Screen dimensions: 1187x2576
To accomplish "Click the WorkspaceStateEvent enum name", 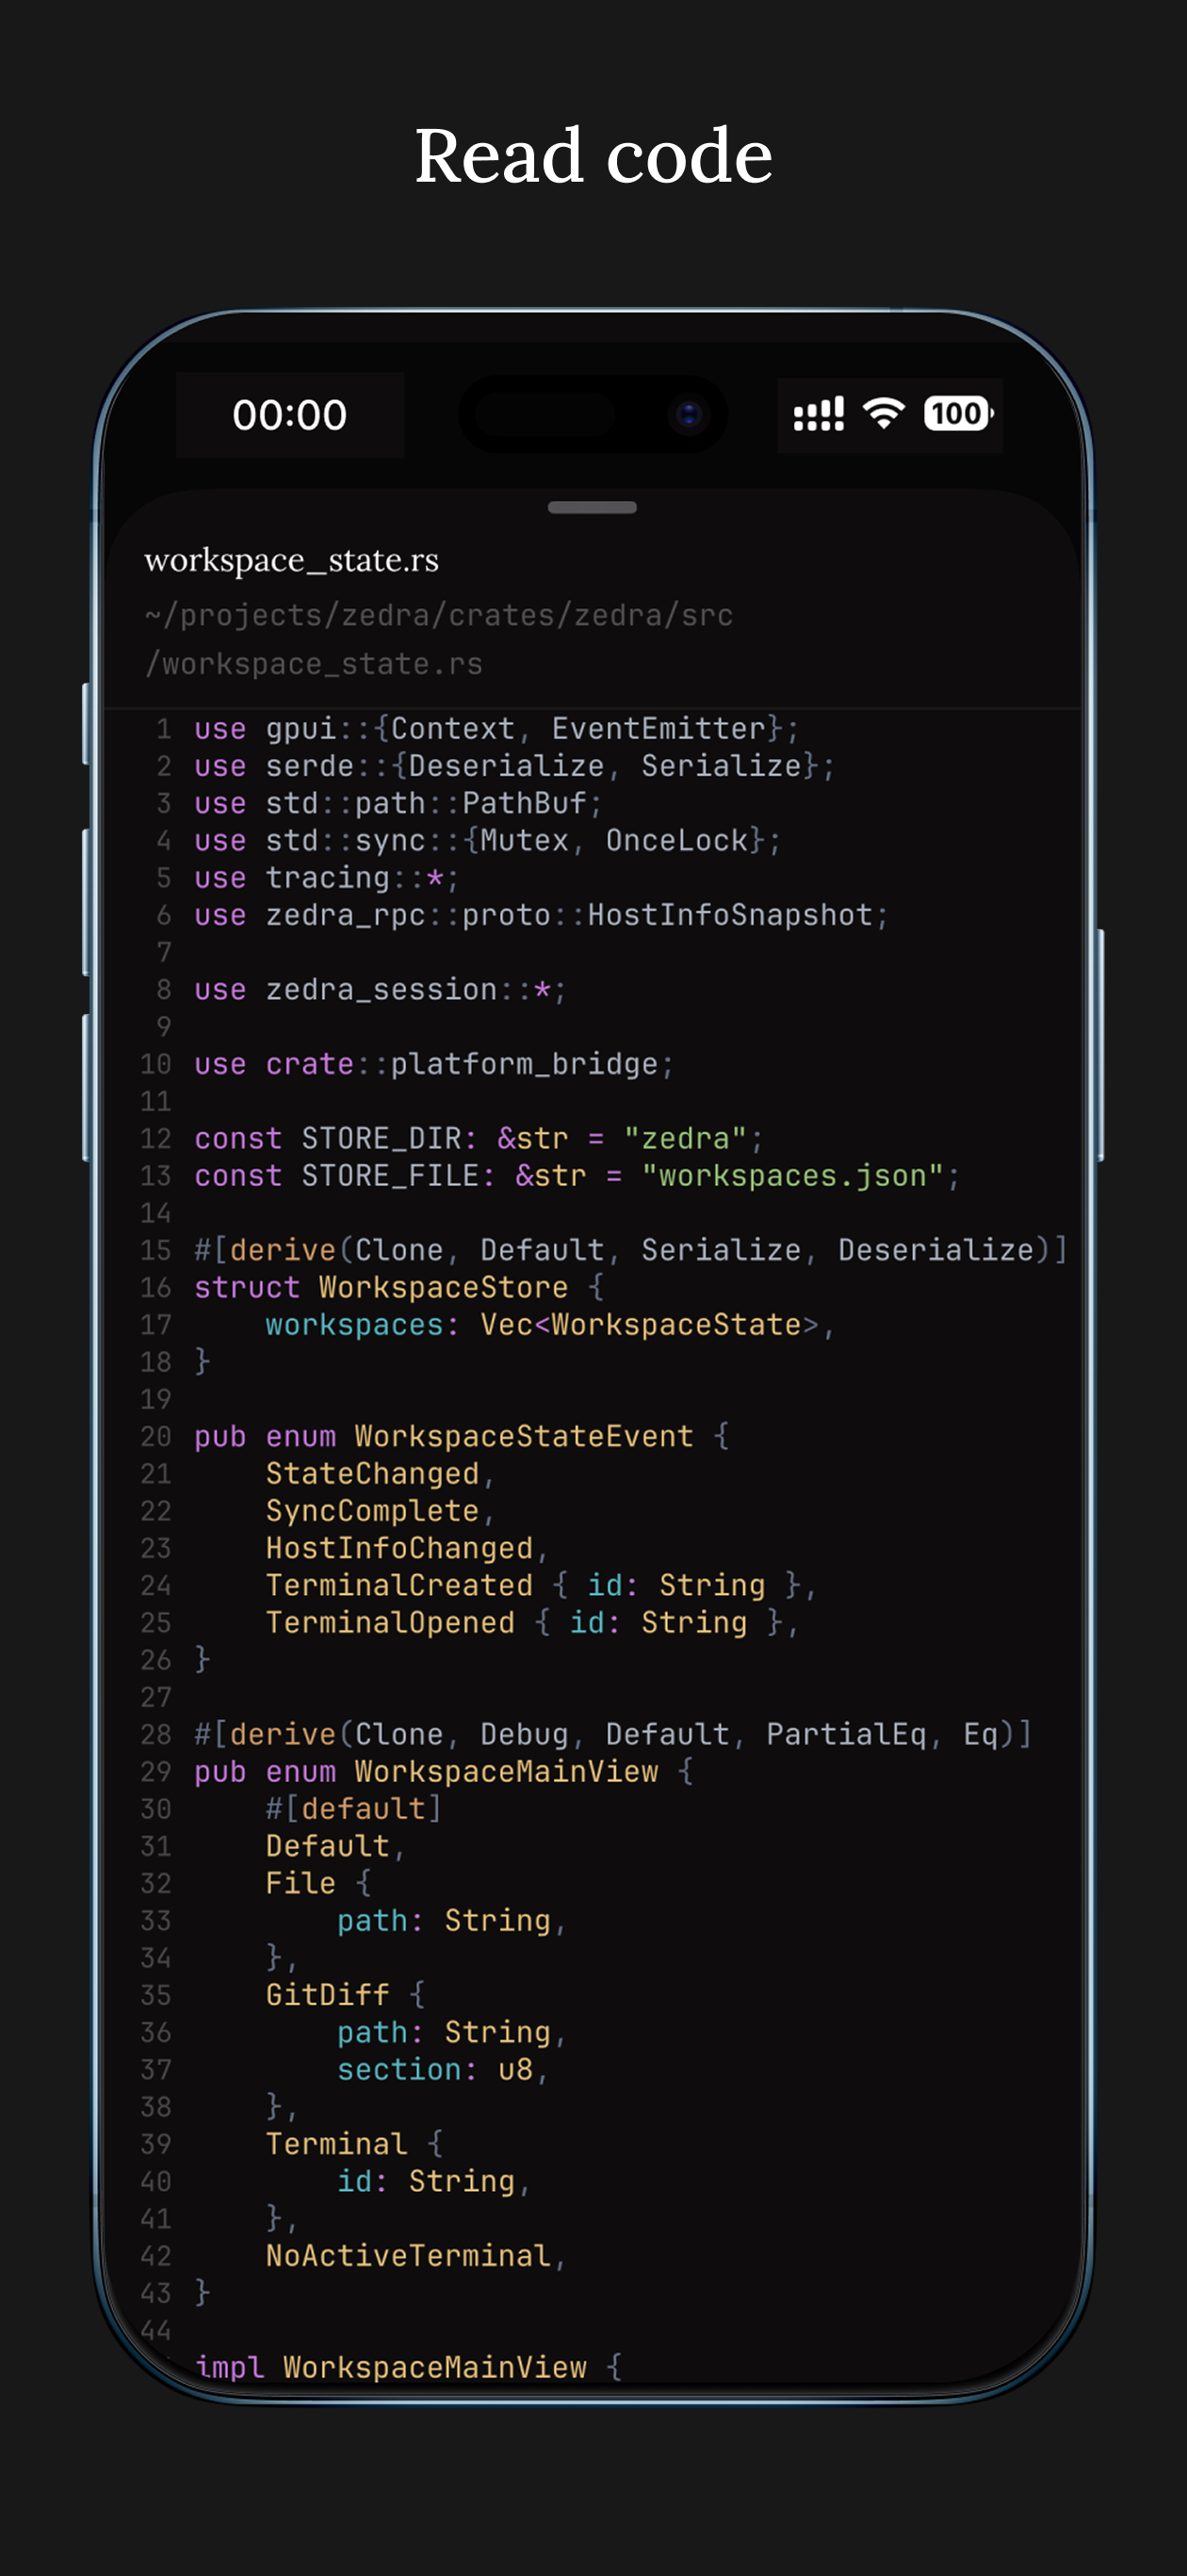I will 524,1436.
